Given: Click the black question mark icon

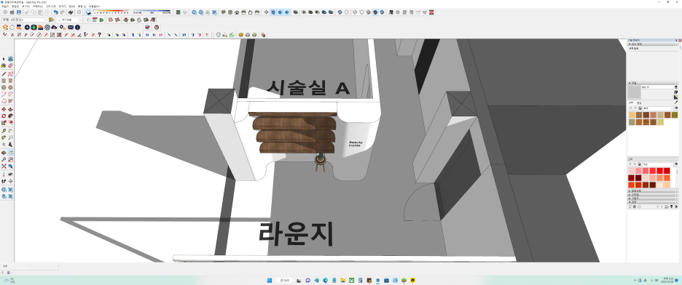Looking at the screenshot, I should point(99,35).
